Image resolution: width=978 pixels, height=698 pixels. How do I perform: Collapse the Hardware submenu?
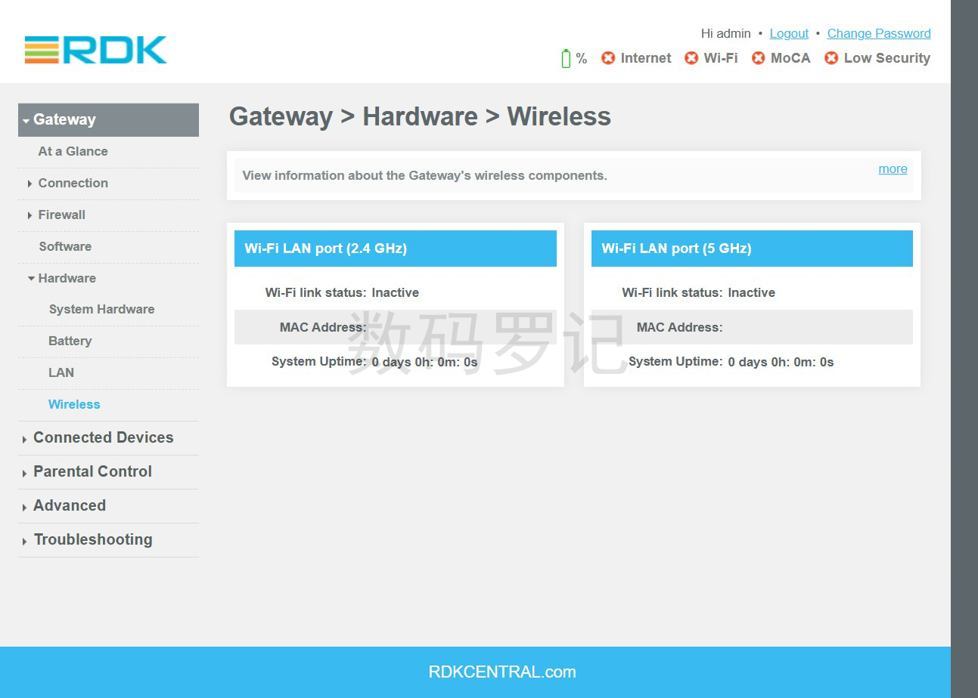[x=67, y=278]
